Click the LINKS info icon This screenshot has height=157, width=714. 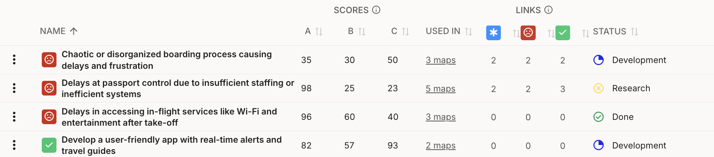pyautogui.click(x=548, y=10)
